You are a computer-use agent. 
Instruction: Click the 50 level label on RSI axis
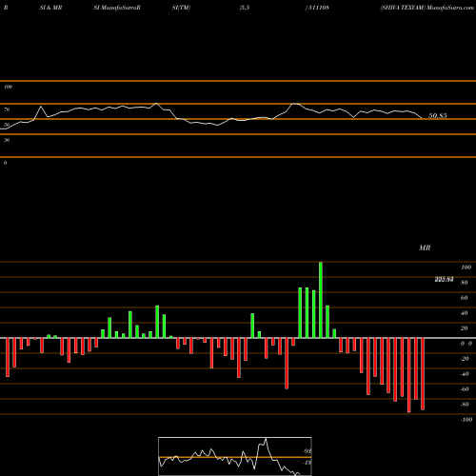click(x=7, y=125)
